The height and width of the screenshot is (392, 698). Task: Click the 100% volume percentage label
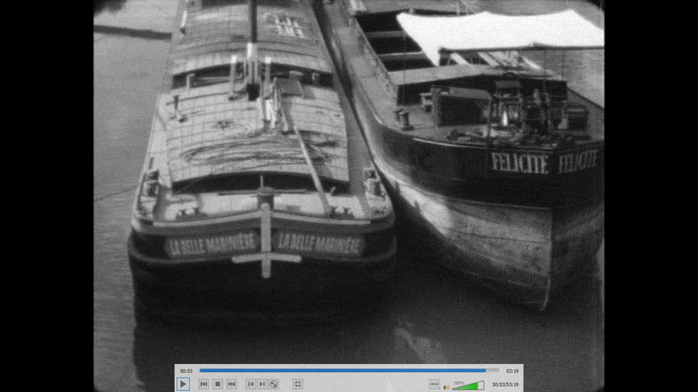tap(459, 382)
